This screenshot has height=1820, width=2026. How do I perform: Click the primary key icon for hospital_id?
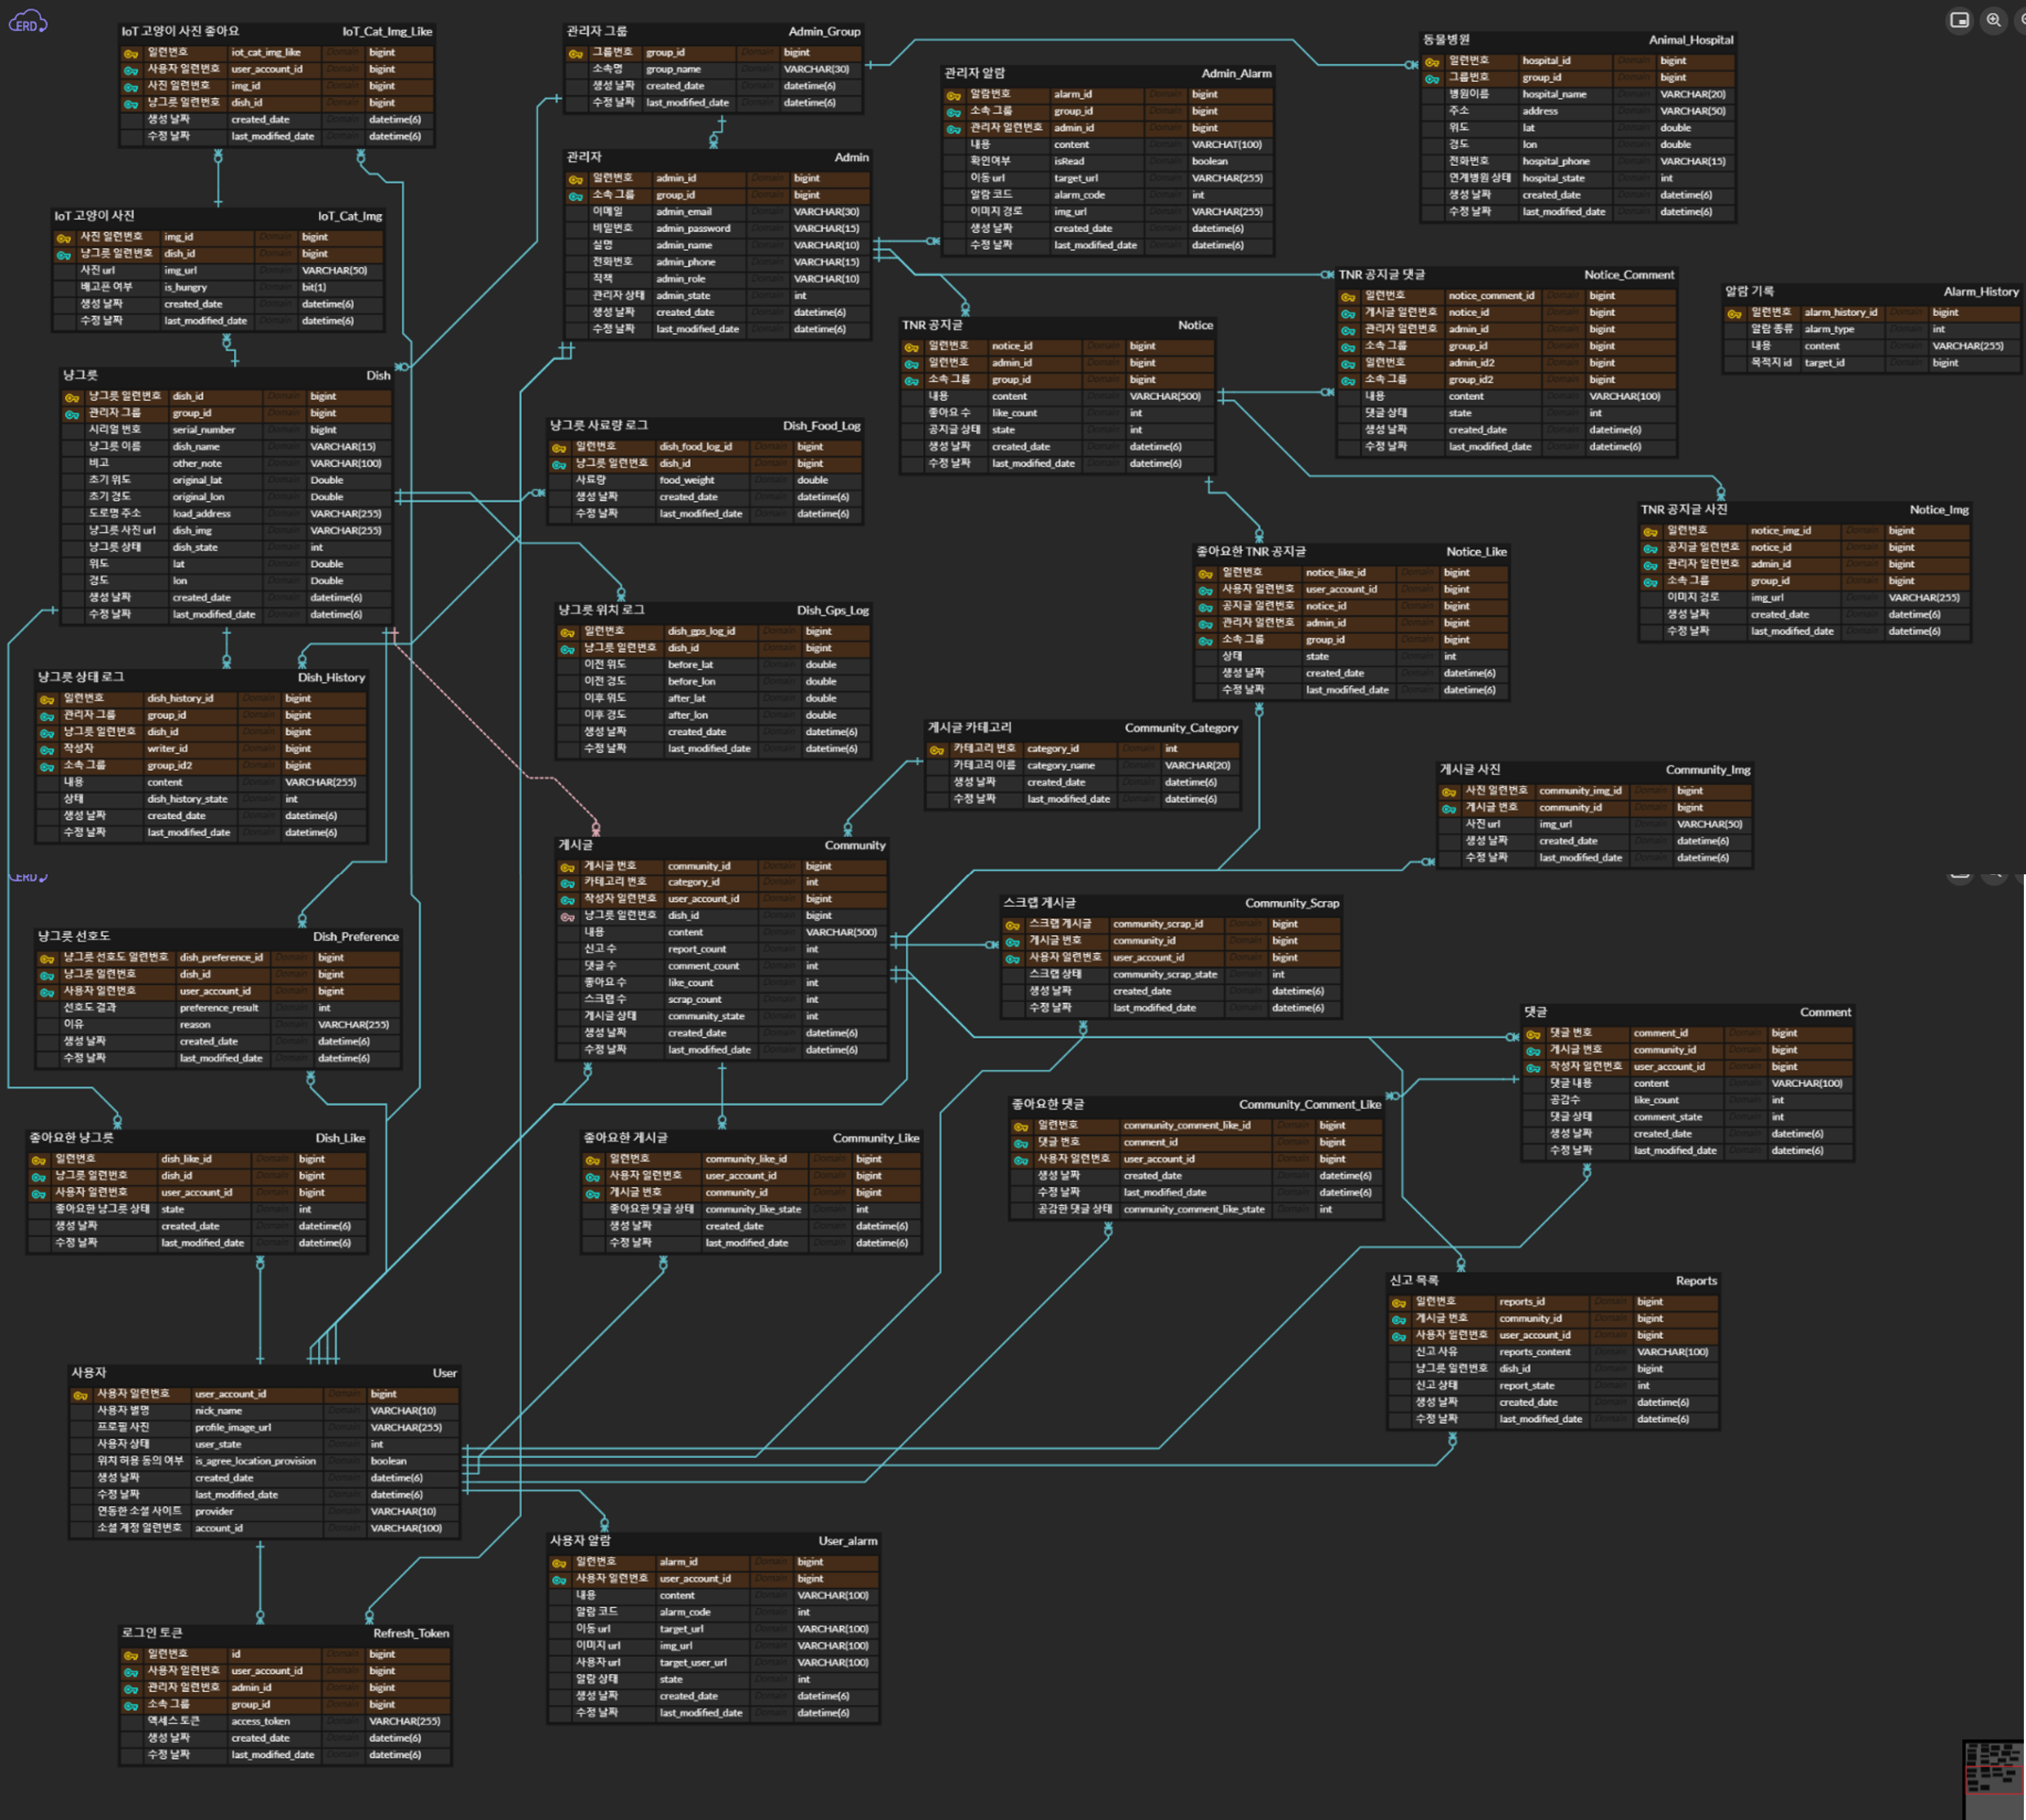(x=1432, y=61)
